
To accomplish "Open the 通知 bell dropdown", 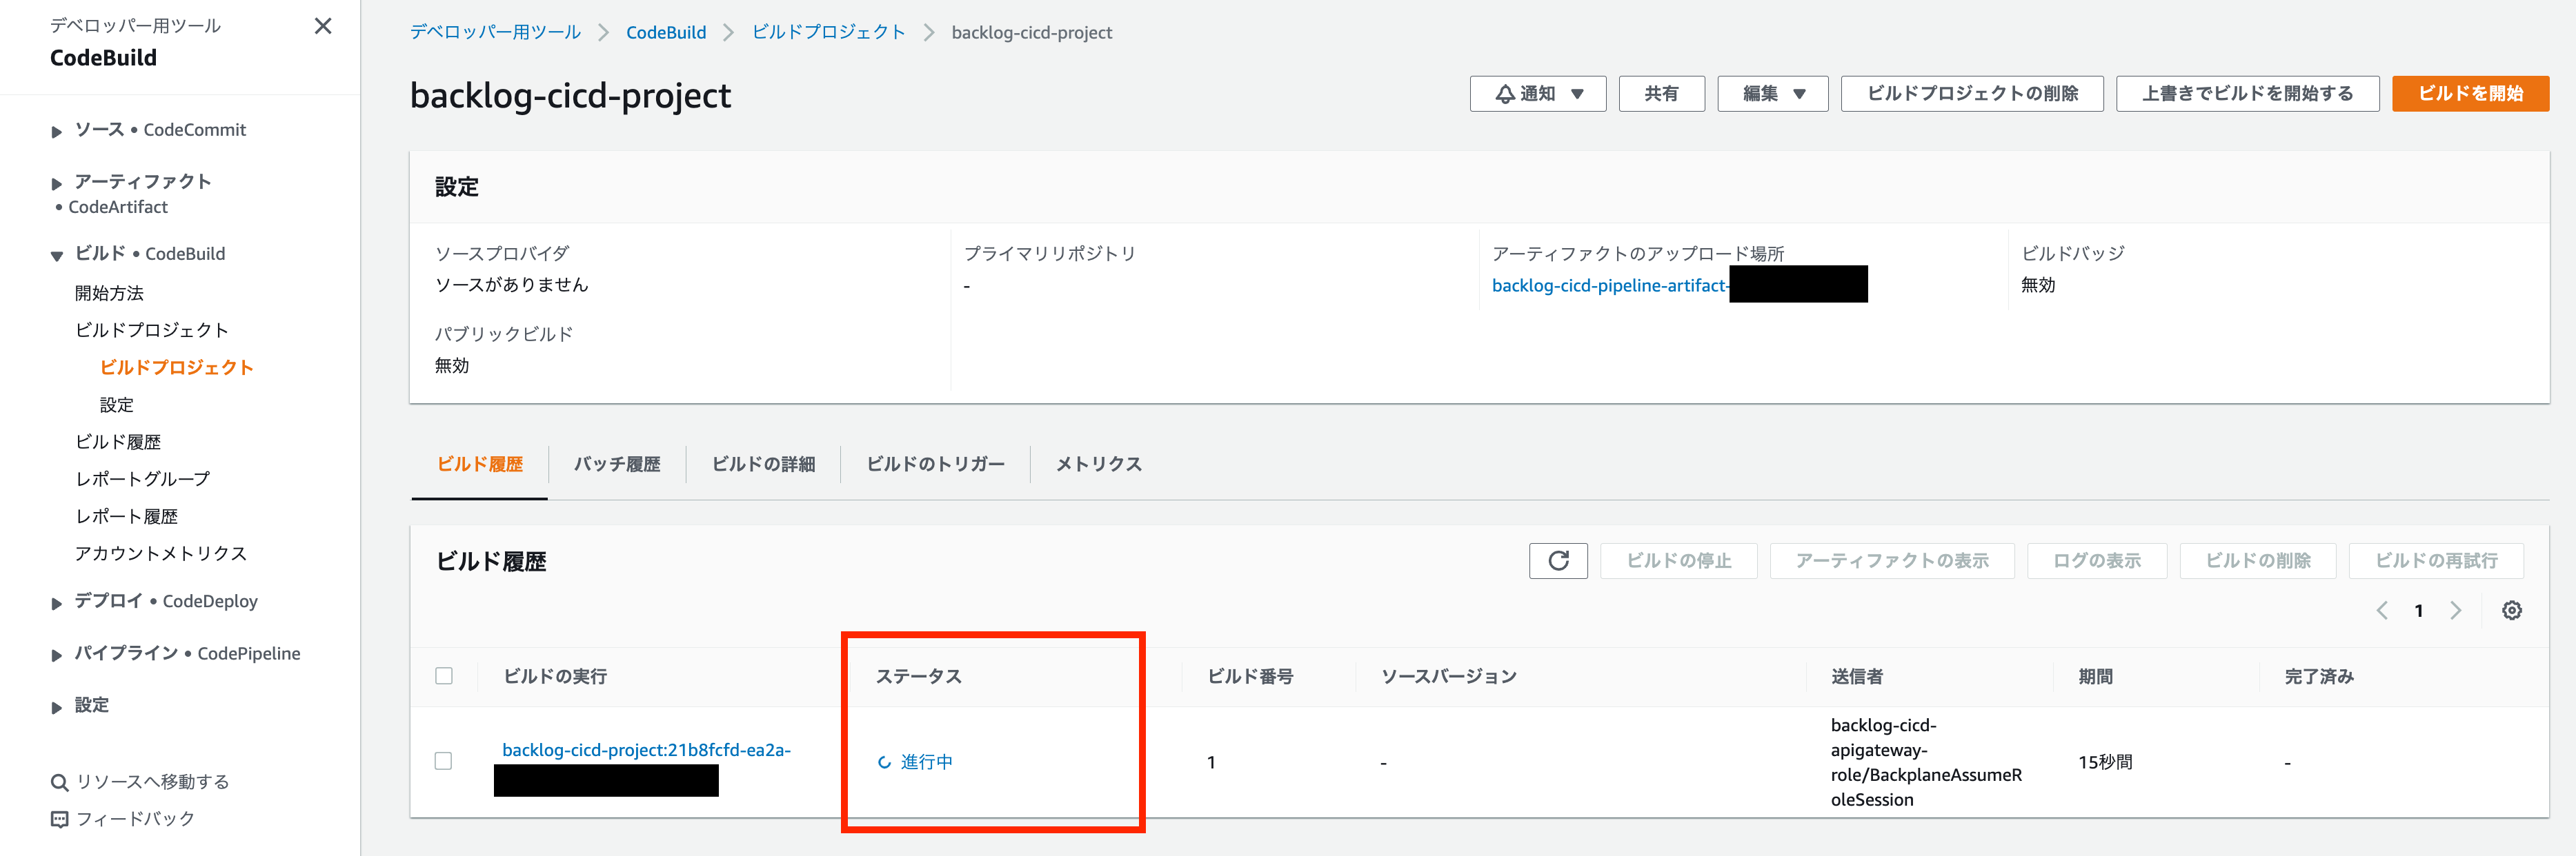I will pos(1537,94).
